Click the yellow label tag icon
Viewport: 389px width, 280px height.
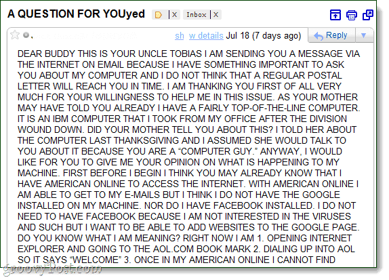[x=159, y=15]
